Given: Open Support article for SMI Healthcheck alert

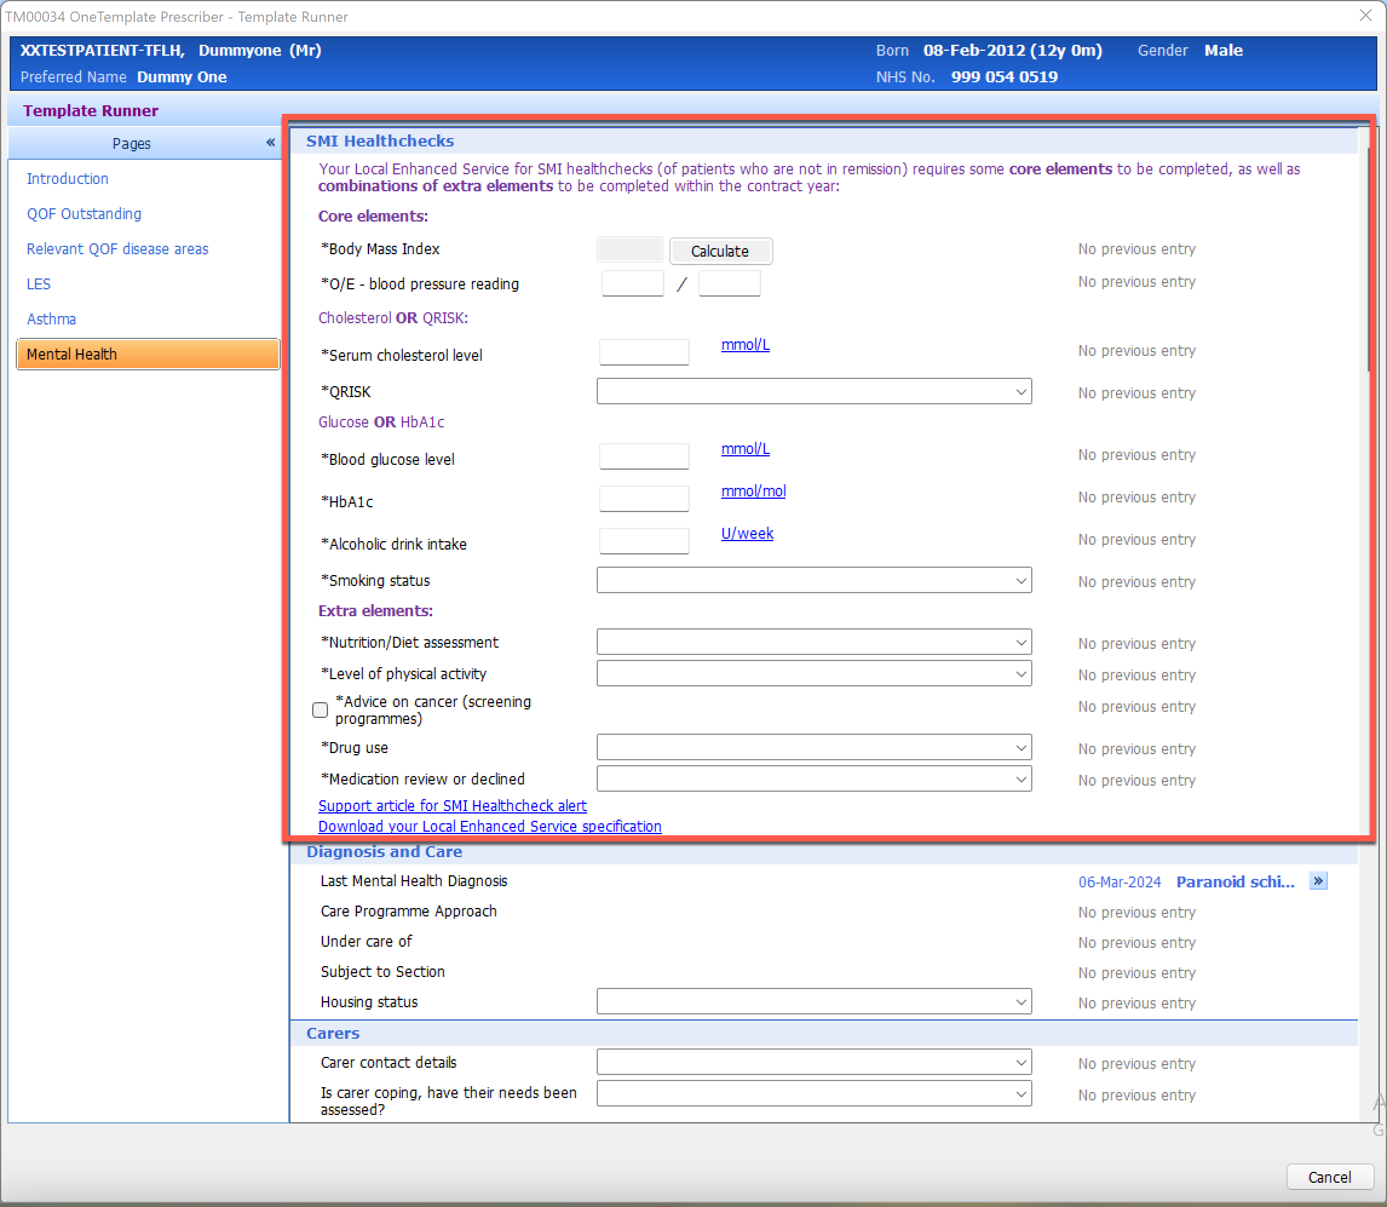Looking at the screenshot, I should click(453, 806).
